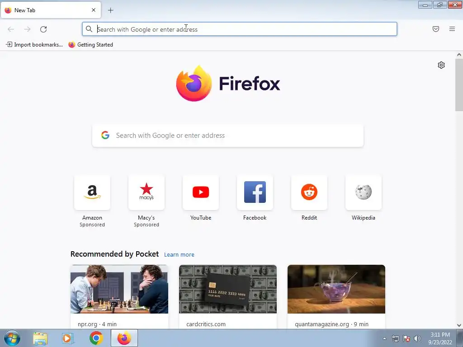This screenshot has width=463, height=347.
Task: Click the scrollbar up arrow
Action: coord(459,55)
